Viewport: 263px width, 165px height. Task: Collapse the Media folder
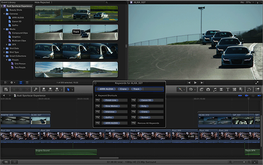pos(4,29)
